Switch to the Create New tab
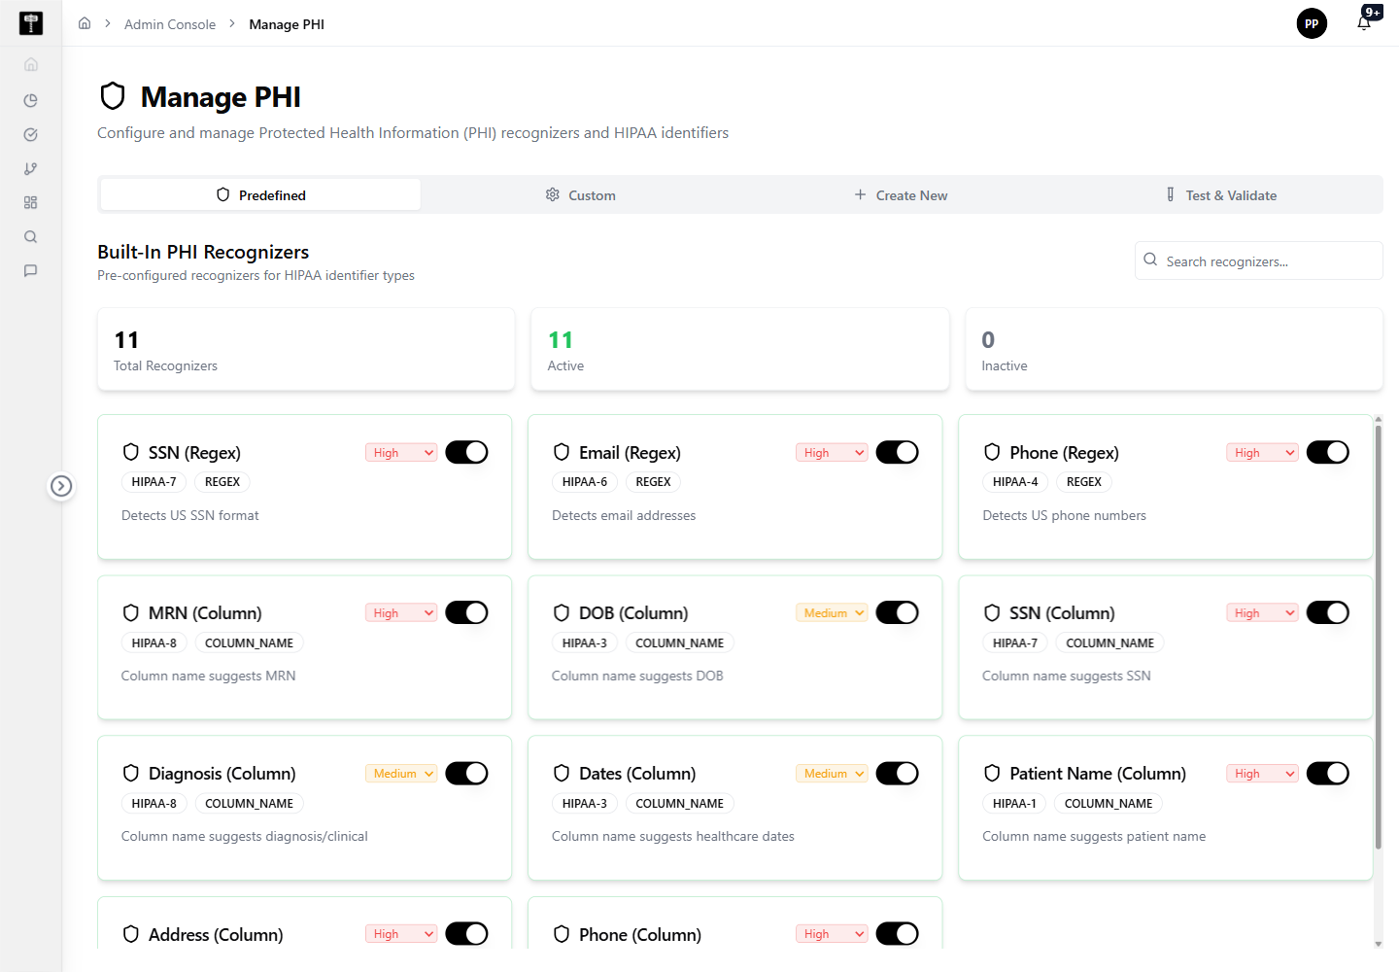Image resolution: width=1399 pixels, height=972 pixels. [901, 194]
